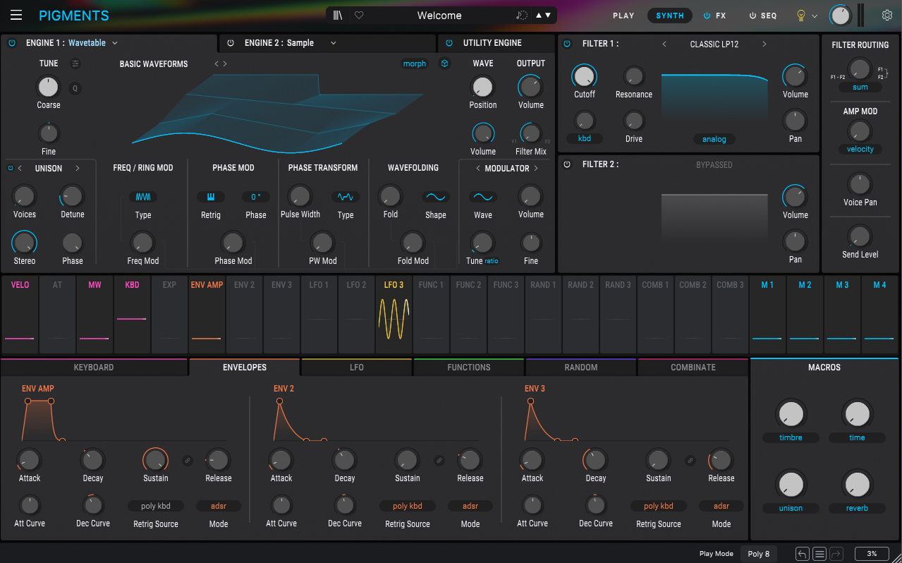Image resolution: width=902 pixels, height=563 pixels.
Task: Click the Filter 1 Cutoff knob
Action: point(584,76)
